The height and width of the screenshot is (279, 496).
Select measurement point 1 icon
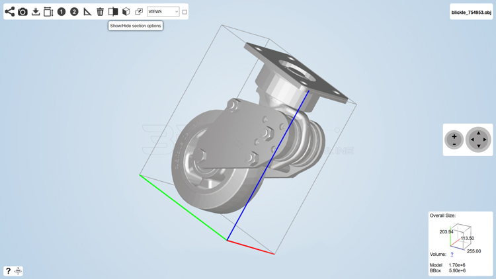click(x=62, y=12)
